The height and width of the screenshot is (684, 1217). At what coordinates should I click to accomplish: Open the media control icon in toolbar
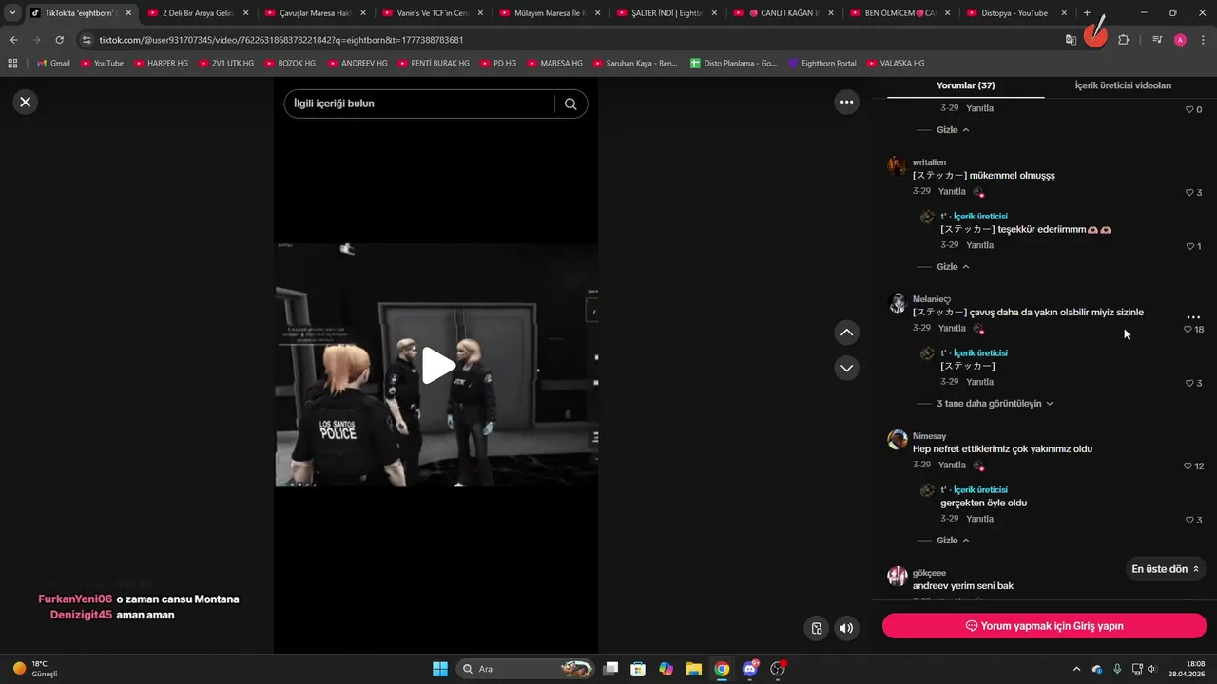pyautogui.click(x=1157, y=40)
